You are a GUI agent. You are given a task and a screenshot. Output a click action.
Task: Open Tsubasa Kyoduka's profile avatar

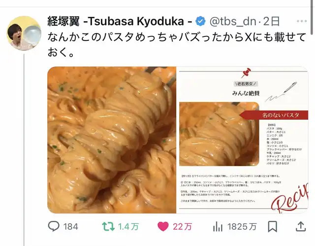click(x=24, y=33)
